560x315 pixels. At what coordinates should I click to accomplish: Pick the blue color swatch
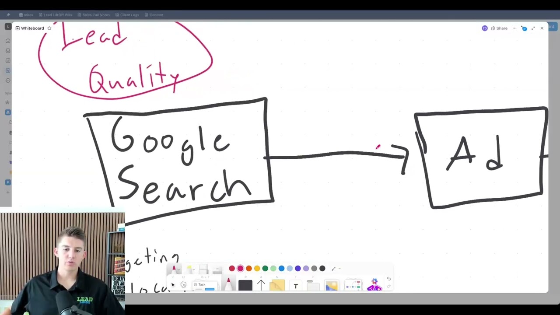click(281, 269)
